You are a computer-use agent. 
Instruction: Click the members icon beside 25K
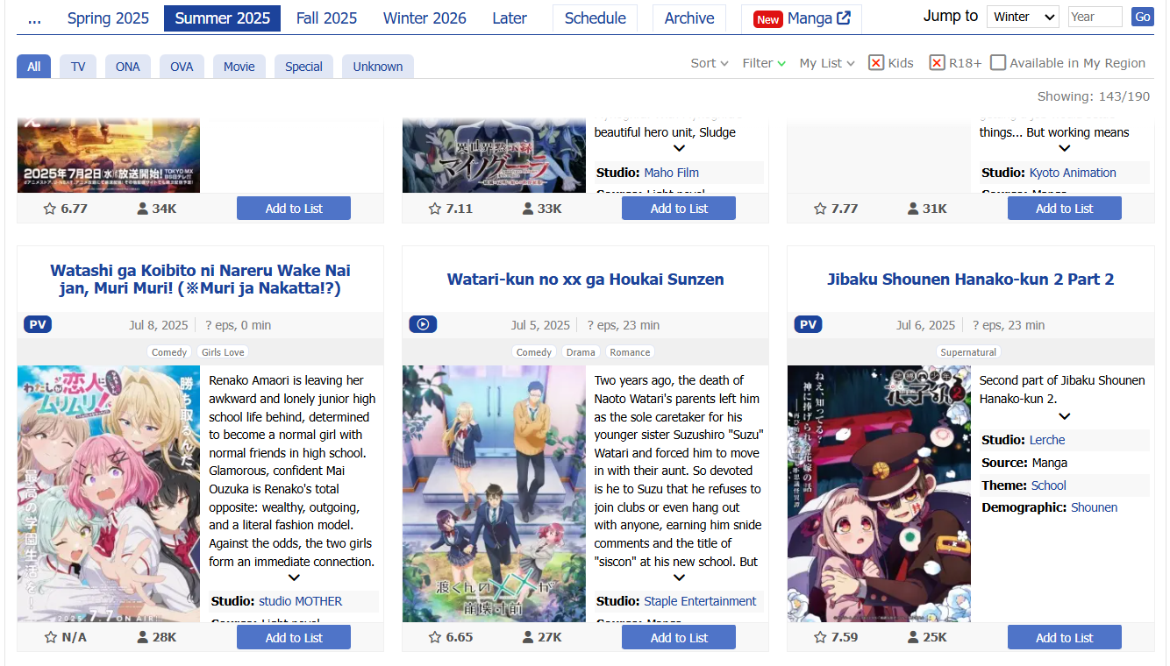[x=913, y=637]
